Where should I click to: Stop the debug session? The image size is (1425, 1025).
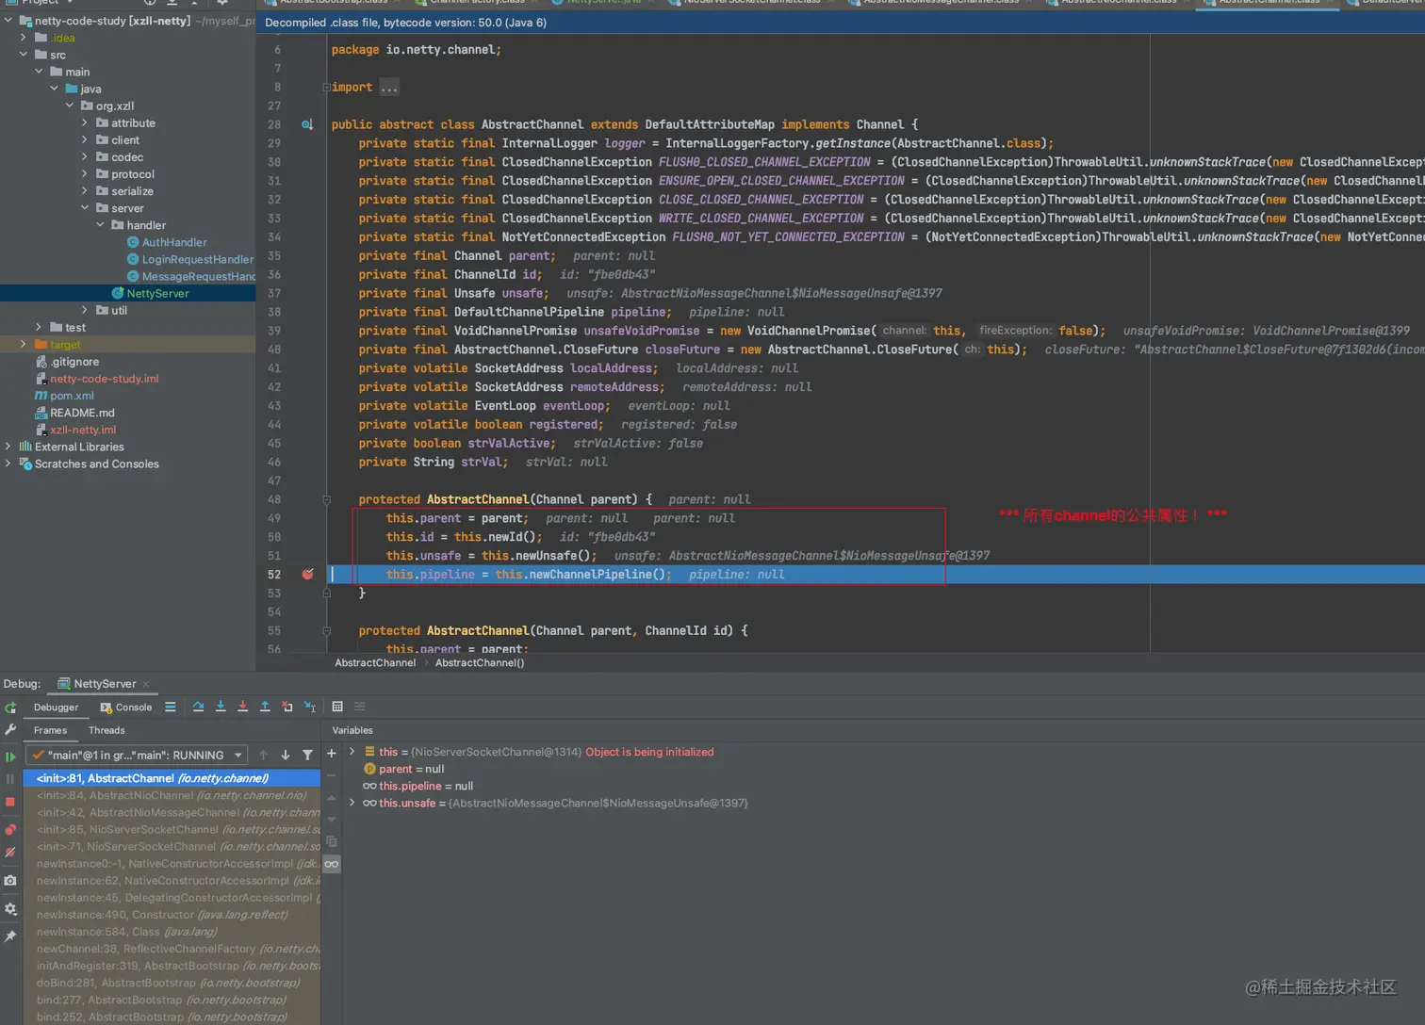coord(10,802)
